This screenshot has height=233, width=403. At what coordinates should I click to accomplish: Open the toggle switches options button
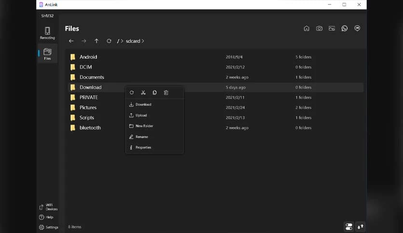point(349,226)
